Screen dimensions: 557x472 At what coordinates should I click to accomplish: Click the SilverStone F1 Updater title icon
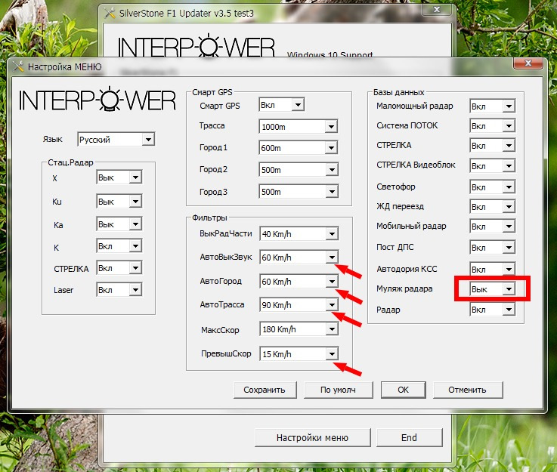(x=110, y=13)
